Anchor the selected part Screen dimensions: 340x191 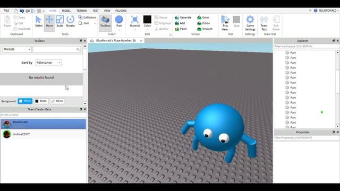161,29
